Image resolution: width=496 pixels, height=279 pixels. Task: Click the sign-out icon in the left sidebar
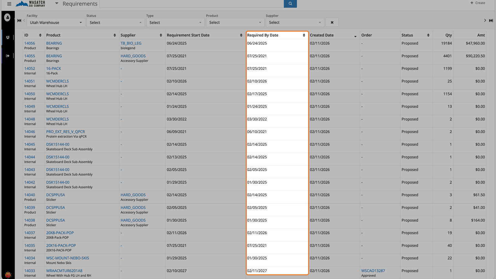[7, 55]
